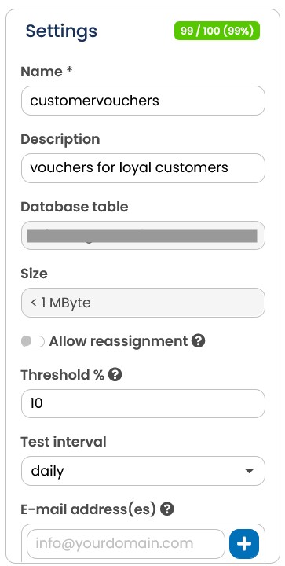This screenshot has width=285, height=566.
Task: Open the Test interval daily dropdown
Action: point(143,471)
